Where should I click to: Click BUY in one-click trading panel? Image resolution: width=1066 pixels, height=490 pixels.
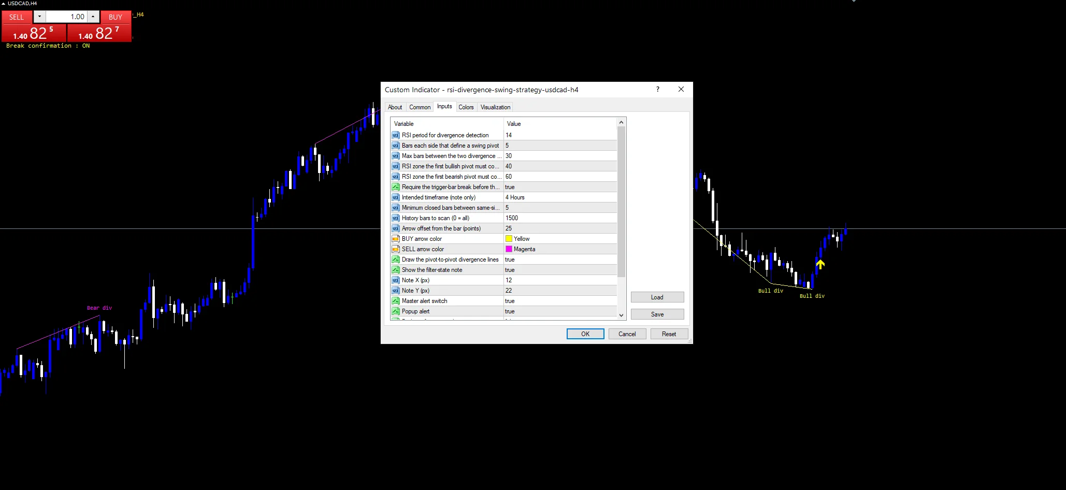click(116, 17)
